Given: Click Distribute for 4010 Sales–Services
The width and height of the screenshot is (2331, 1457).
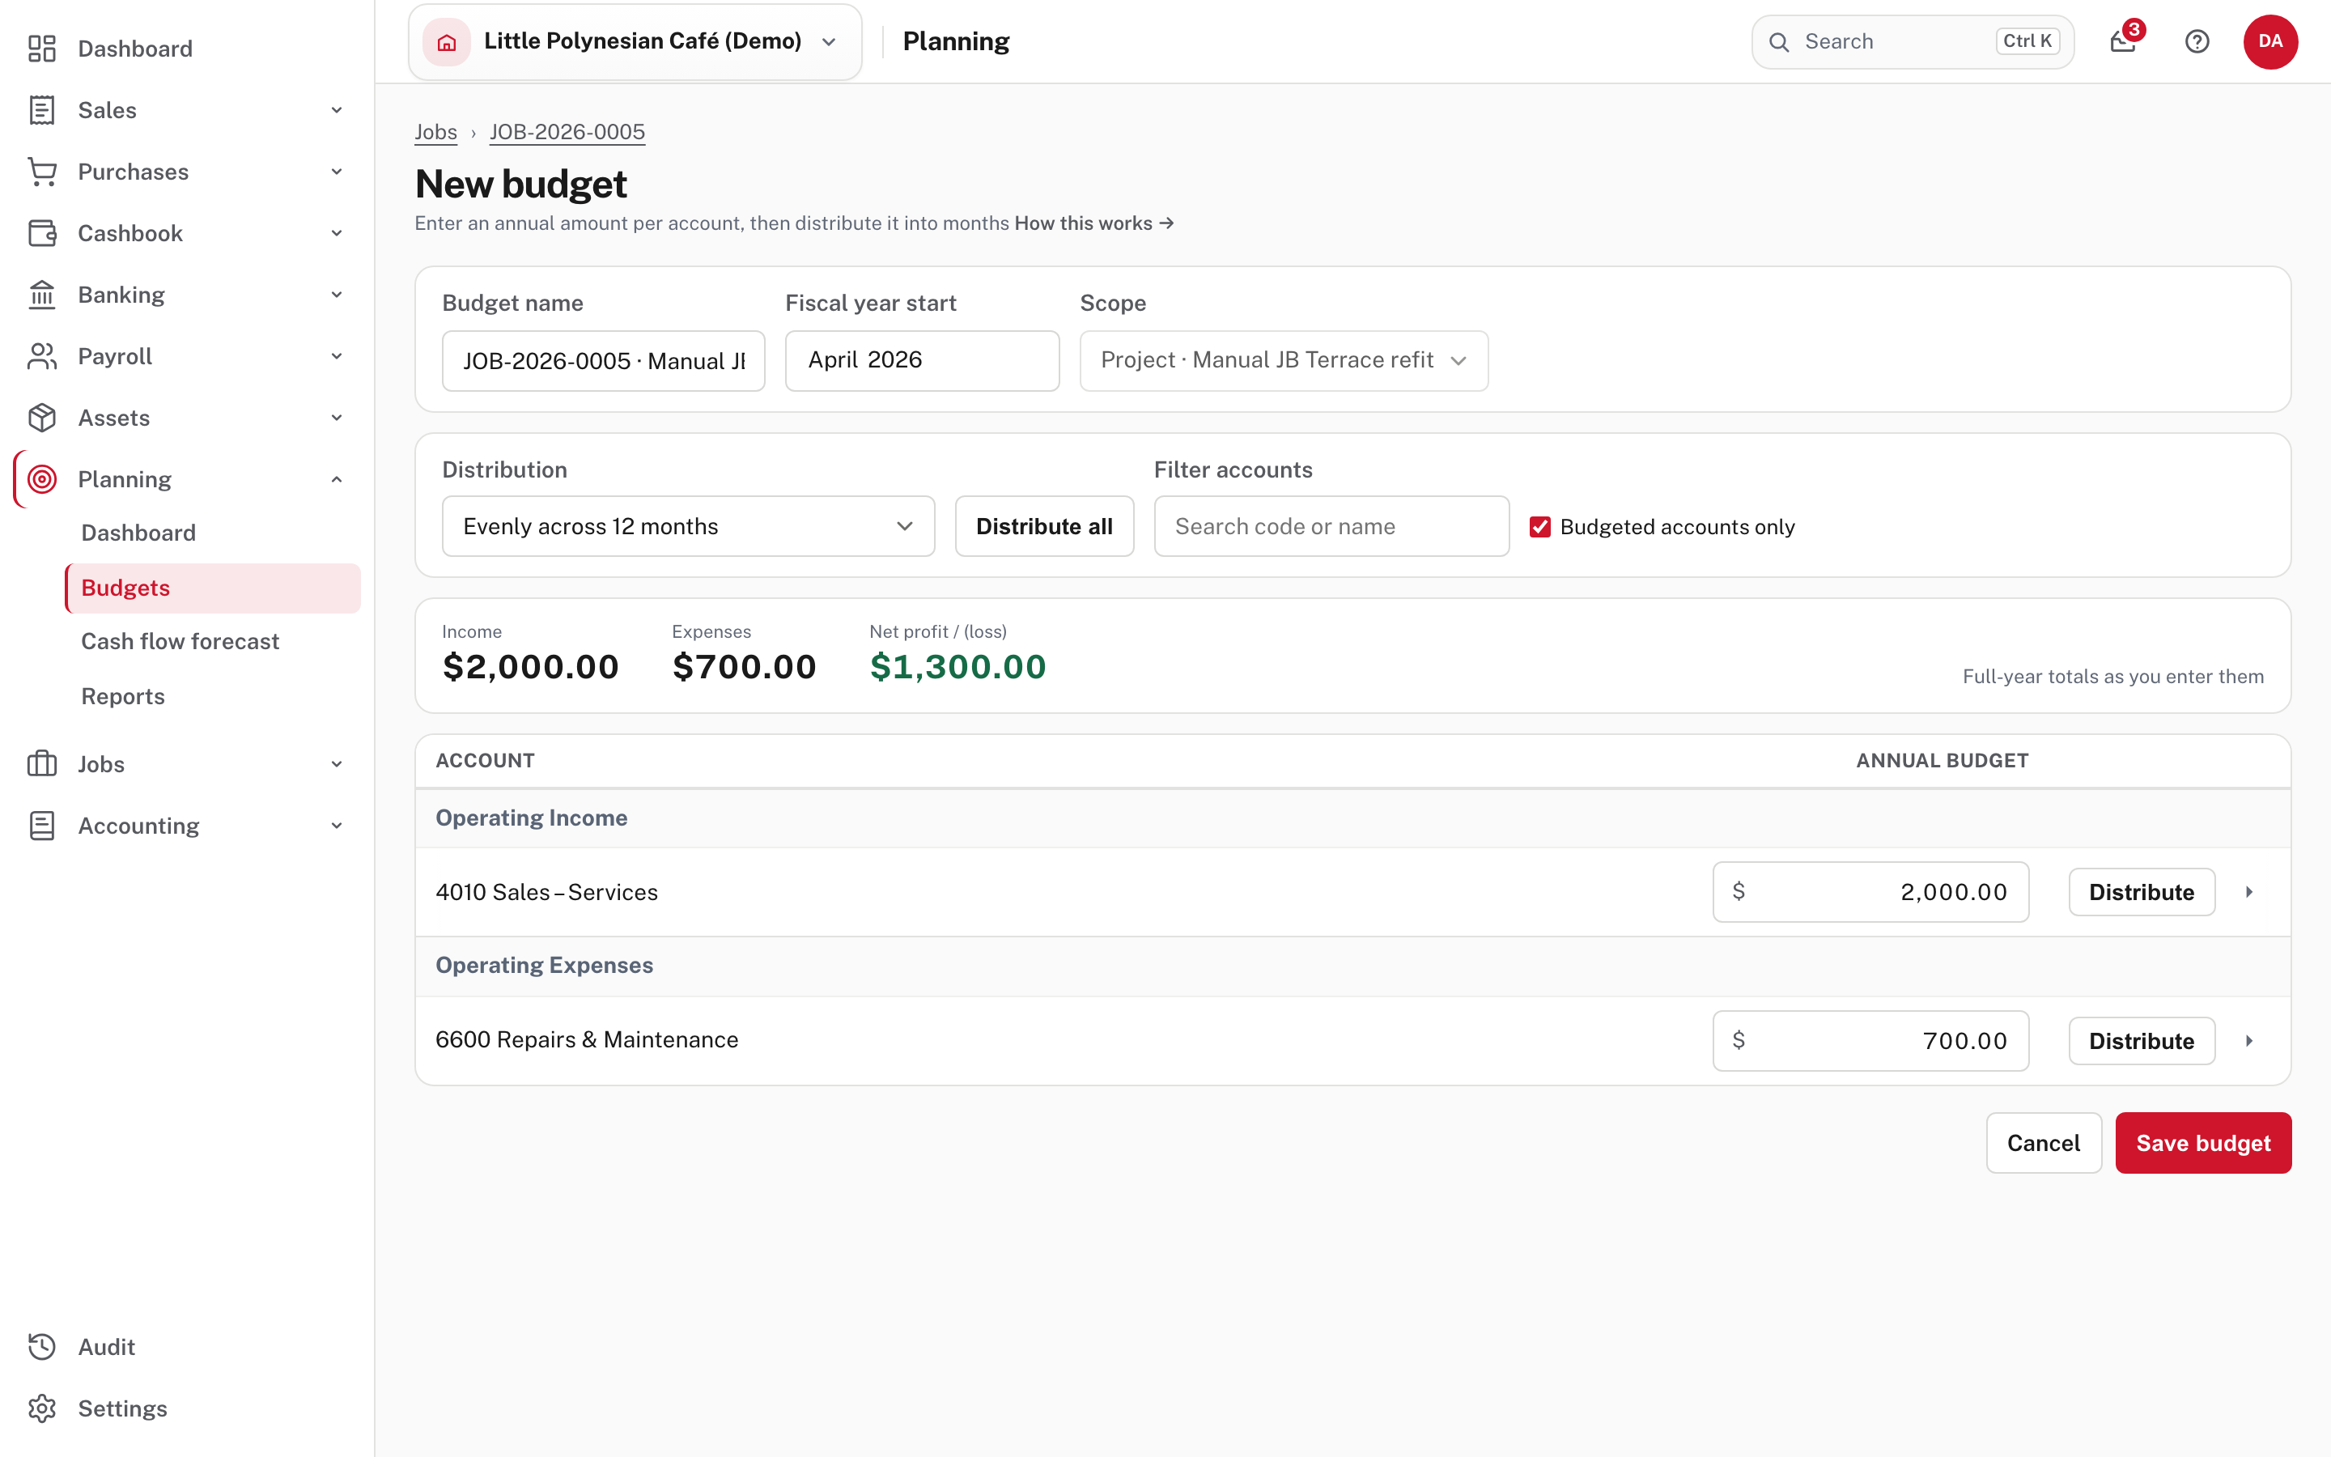Looking at the screenshot, I should 2142,892.
